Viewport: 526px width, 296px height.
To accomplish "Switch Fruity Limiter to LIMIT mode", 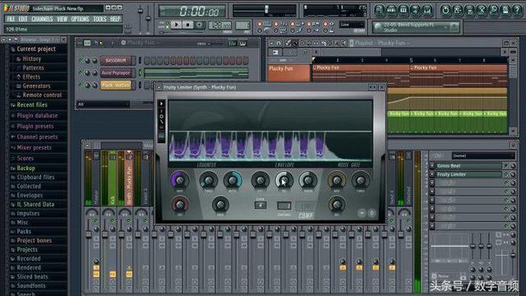I will point(306,206).
